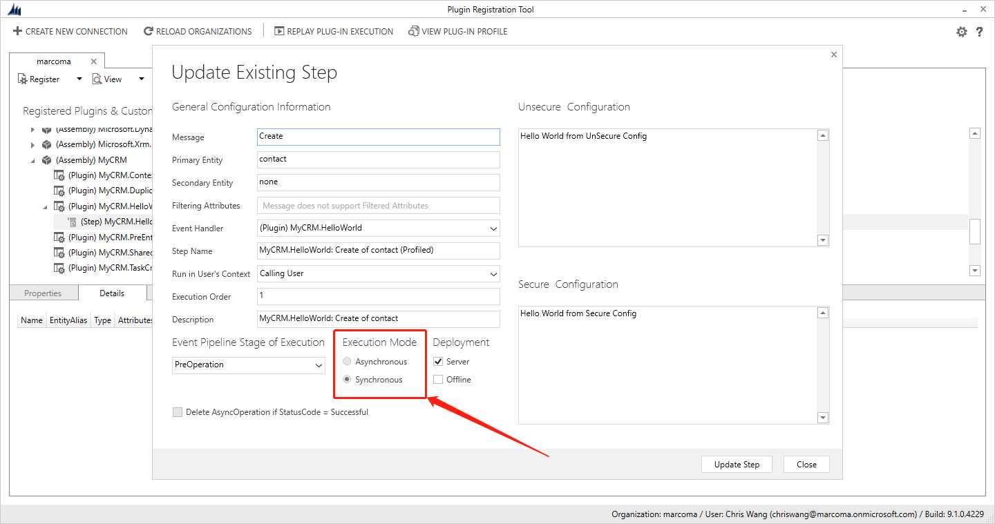Viewport: 995px width, 524px height.
Task: Click the Secondary Entity input field
Action: coord(378,182)
